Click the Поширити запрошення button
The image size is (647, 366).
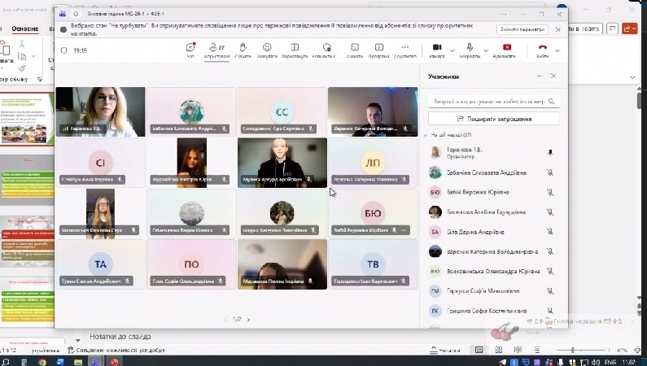pyautogui.click(x=494, y=119)
